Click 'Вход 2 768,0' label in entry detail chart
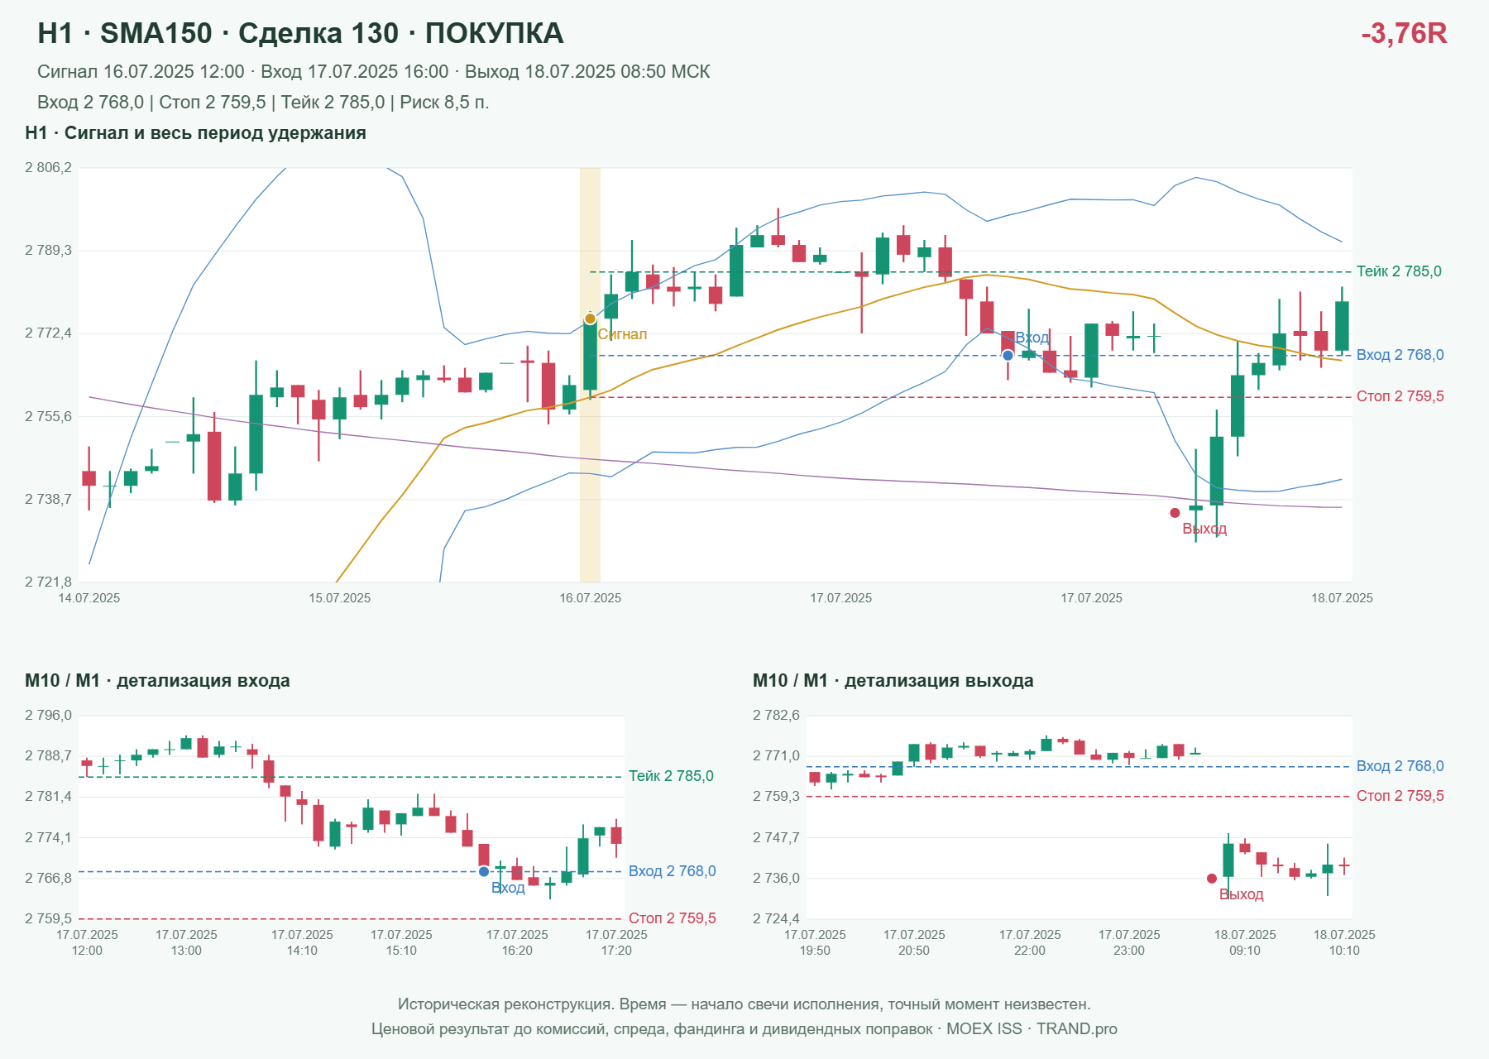The height and width of the screenshot is (1059, 1489). pos(672,871)
